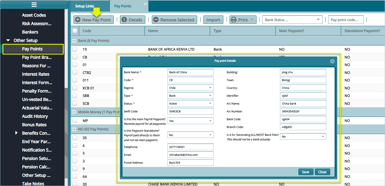Collapse the Bank group of pay points

point(74,41)
